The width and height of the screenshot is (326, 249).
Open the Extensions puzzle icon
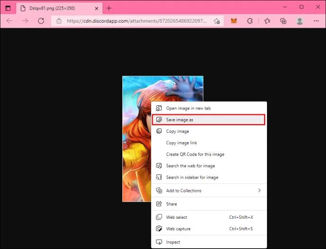pyautogui.click(x=250, y=21)
